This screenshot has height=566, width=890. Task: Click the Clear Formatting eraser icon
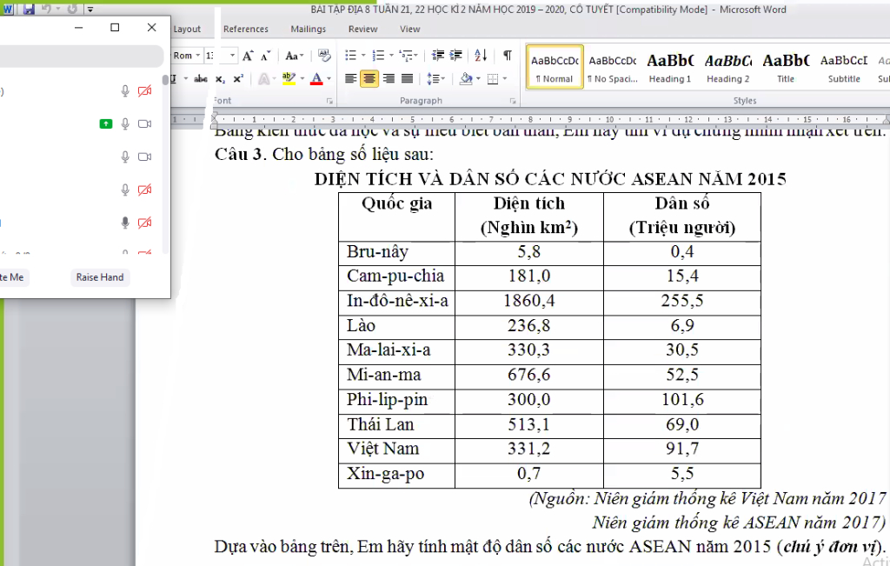point(324,56)
